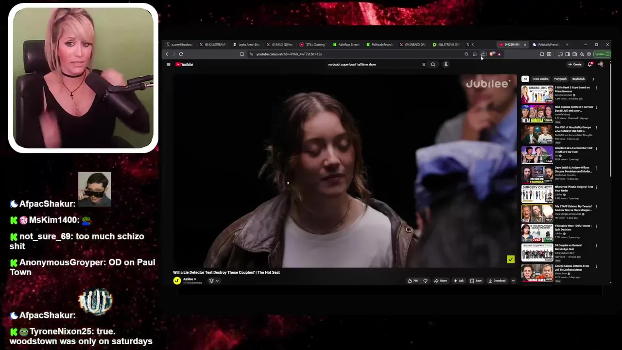
Task: Click the YouTube search magnifier button
Action: tap(433, 64)
